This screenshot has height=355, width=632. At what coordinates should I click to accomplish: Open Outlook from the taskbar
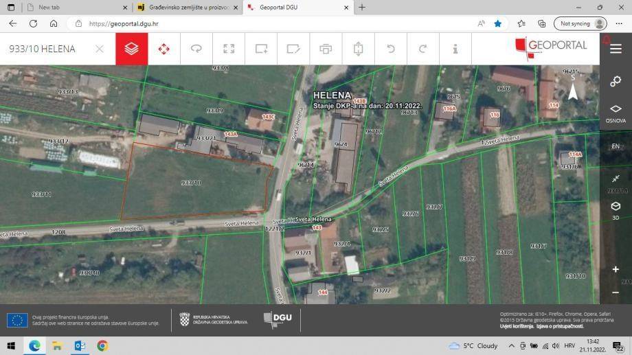click(80, 346)
